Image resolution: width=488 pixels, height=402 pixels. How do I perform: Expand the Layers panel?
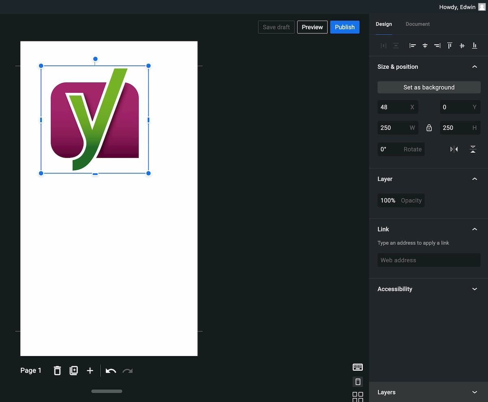click(x=474, y=392)
